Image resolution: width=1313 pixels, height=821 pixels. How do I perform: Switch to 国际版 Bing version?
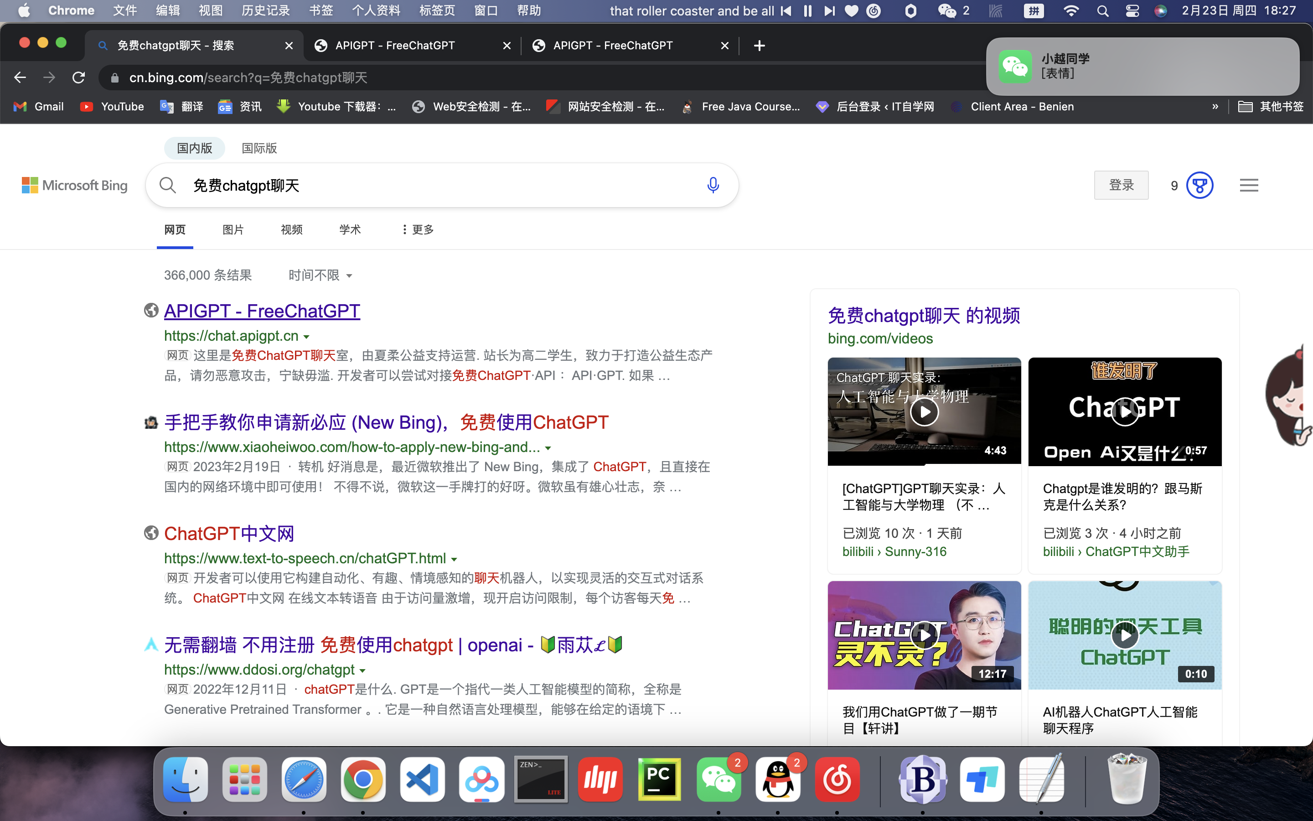click(x=259, y=148)
